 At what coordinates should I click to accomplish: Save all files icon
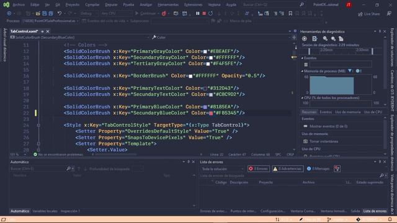click(51, 14)
